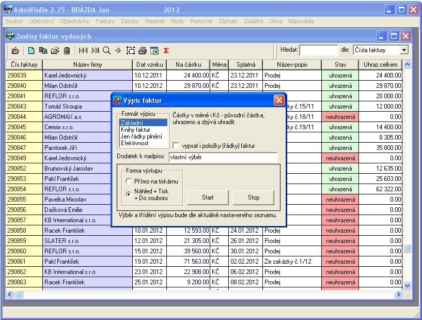Click 'neuhrazená' status for invoice 290844
Screen dimensions: 422x320
(x=340, y=117)
